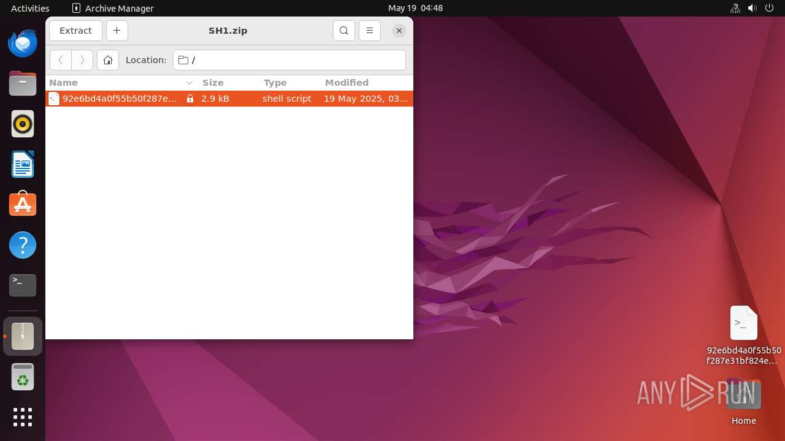Go forward to next location
Screen dimensions: 785x441
point(82,60)
